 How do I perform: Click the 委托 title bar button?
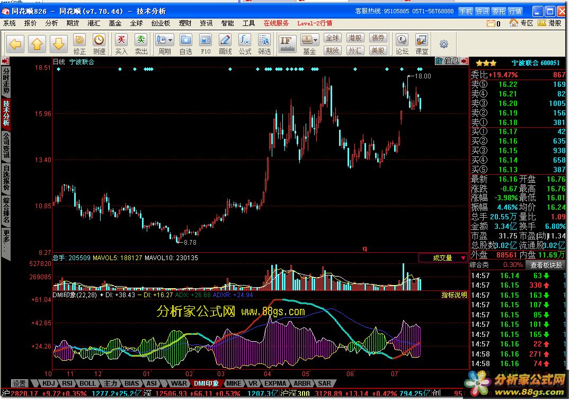499,11
